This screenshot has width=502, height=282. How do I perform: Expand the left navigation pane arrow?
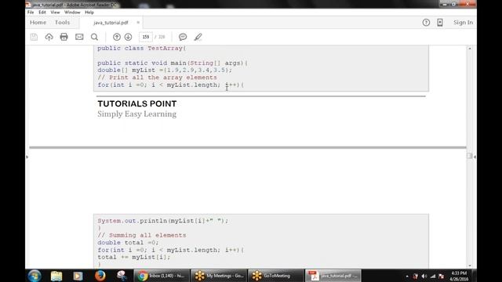[27, 157]
